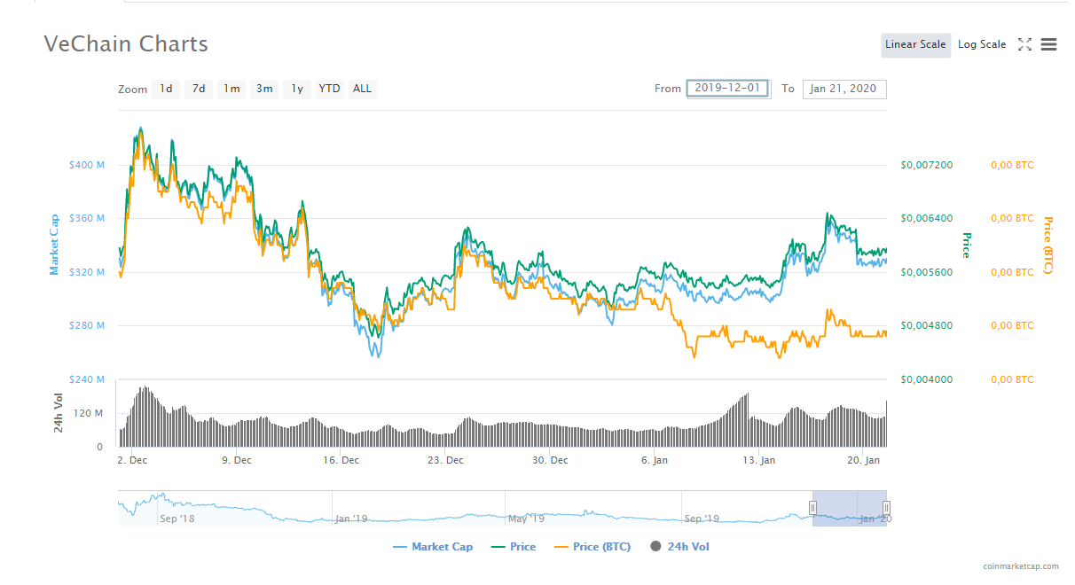Screen dimensions: 1075x585
Task: Click the $240 M market cap axis label
Action: (x=87, y=379)
